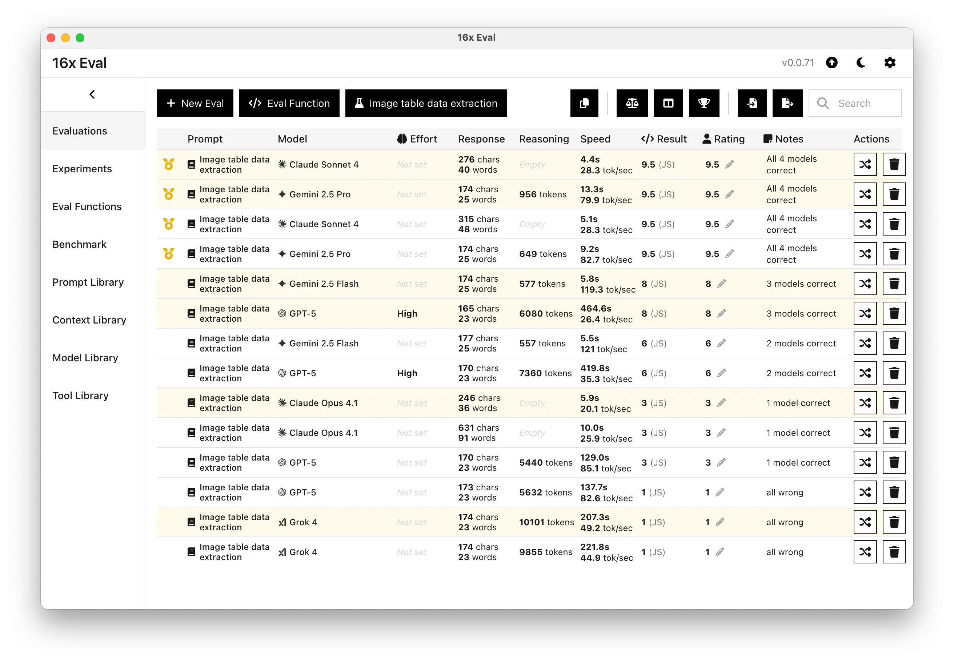Click the upload update icon near version
Viewport: 954px width, 663px height.
pyautogui.click(x=831, y=63)
